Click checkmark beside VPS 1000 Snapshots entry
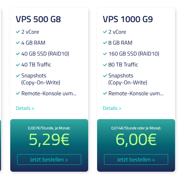This screenshot has height=177, width=180. pyautogui.click(x=105, y=76)
